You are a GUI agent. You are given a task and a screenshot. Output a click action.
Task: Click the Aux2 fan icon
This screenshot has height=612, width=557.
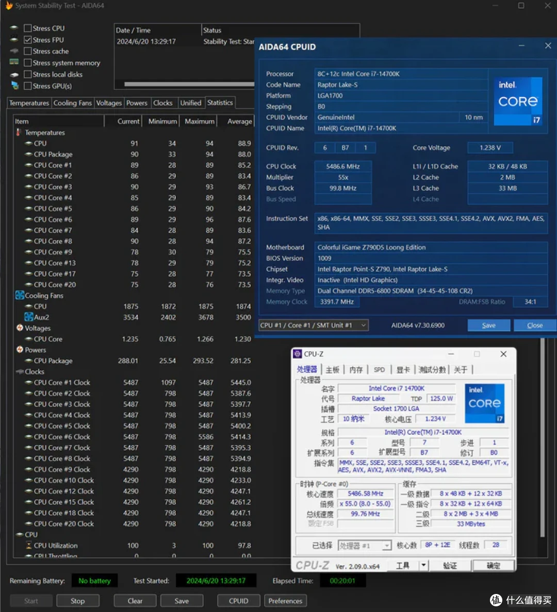28,317
